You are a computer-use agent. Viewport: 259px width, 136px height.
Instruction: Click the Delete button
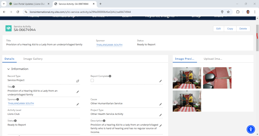click(243, 29)
